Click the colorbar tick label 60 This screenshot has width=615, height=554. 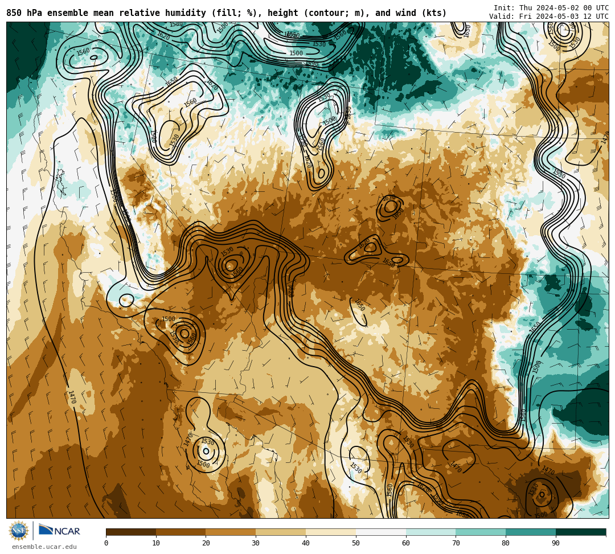tap(406, 543)
